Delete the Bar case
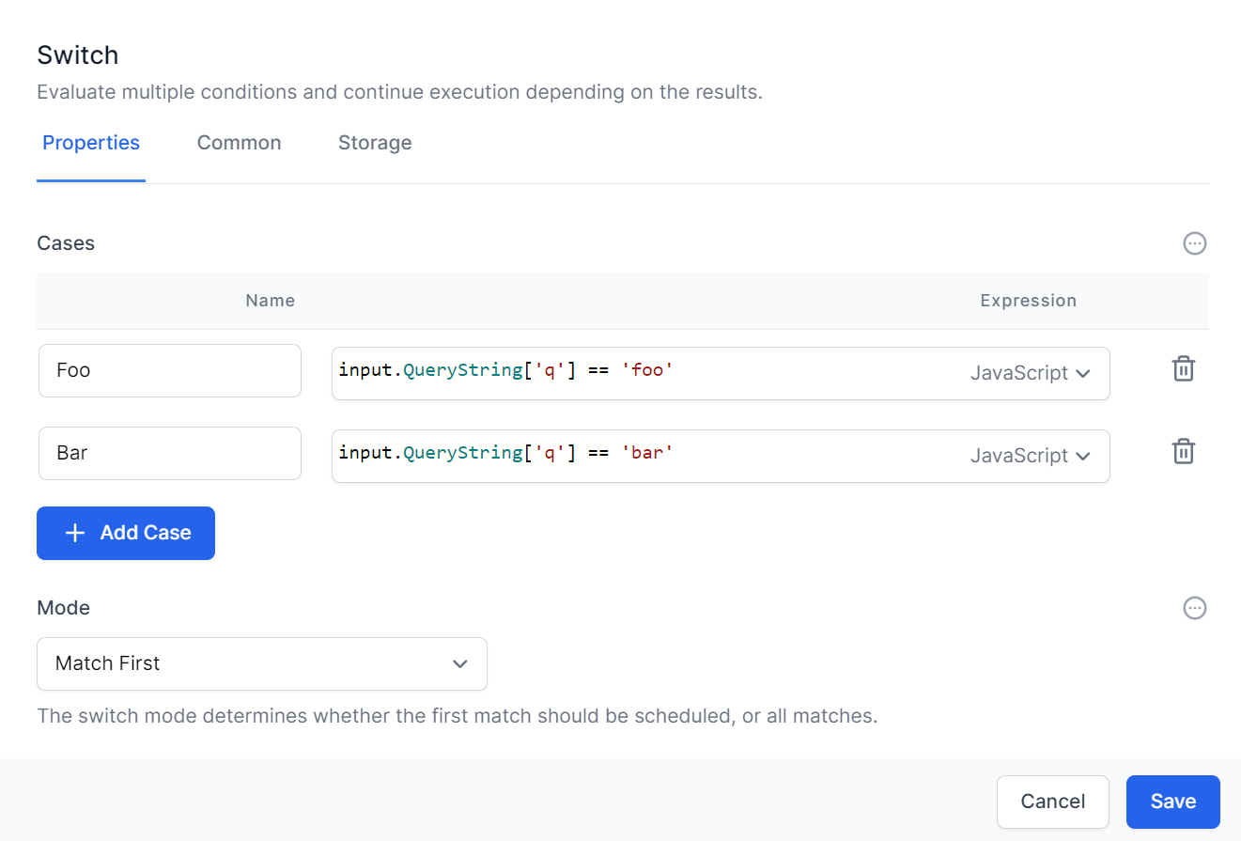The height and width of the screenshot is (841, 1241). coord(1183,451)
